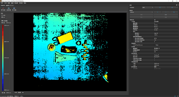Click exposure time 4.0 ms value
Viewport: 179px width, 97px height.
point(156,25)
